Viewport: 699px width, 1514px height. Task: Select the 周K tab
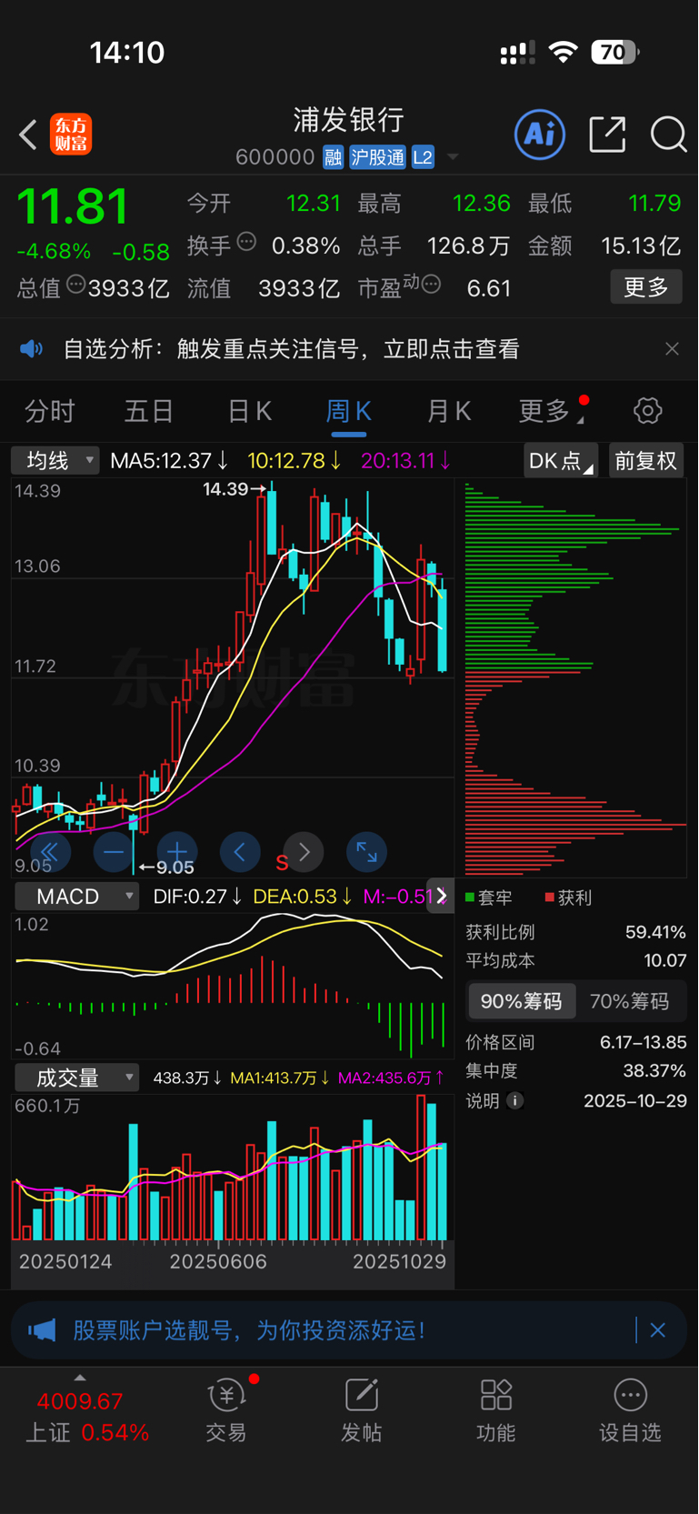[x=349, y=411]
